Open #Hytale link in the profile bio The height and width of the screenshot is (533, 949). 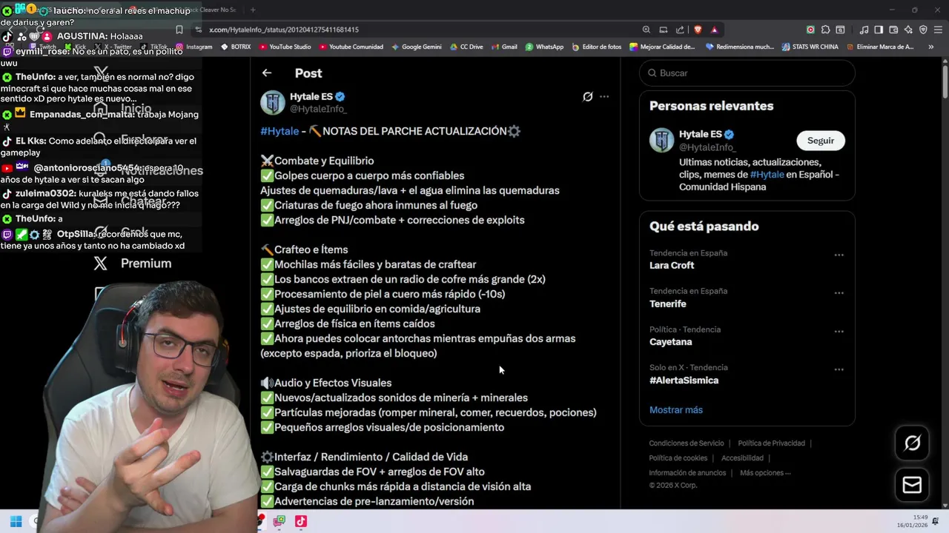(x=767, y=175)
